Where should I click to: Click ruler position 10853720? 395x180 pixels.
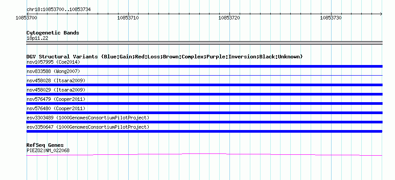pos(229,18)
